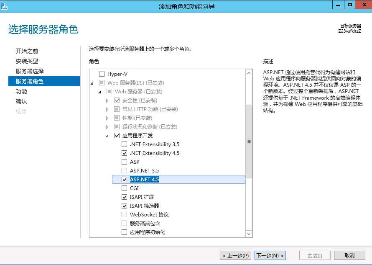Select .NET Extensibility 3.5 label
372x265 pixels.
tap(155, 144)
